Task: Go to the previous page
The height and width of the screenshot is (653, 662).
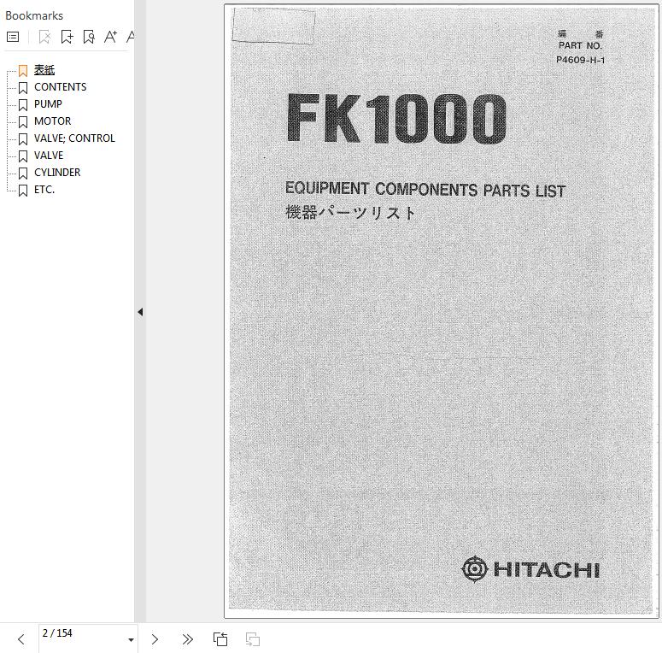Action: [21, 639]
